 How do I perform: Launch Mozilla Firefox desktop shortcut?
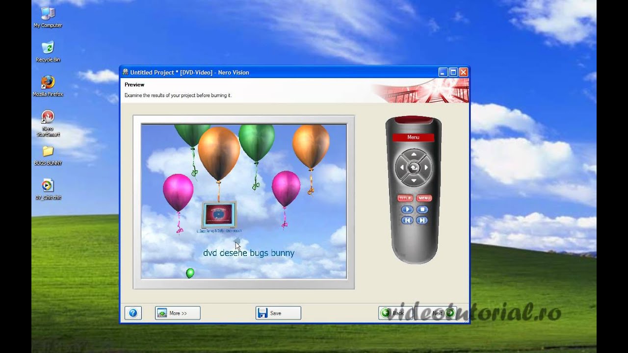click(48, 86)
